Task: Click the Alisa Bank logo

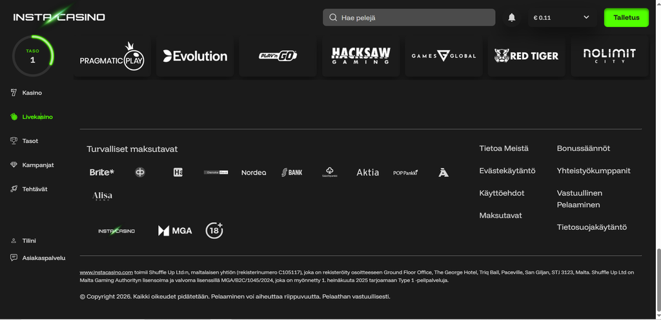Action: click(102, 196)
